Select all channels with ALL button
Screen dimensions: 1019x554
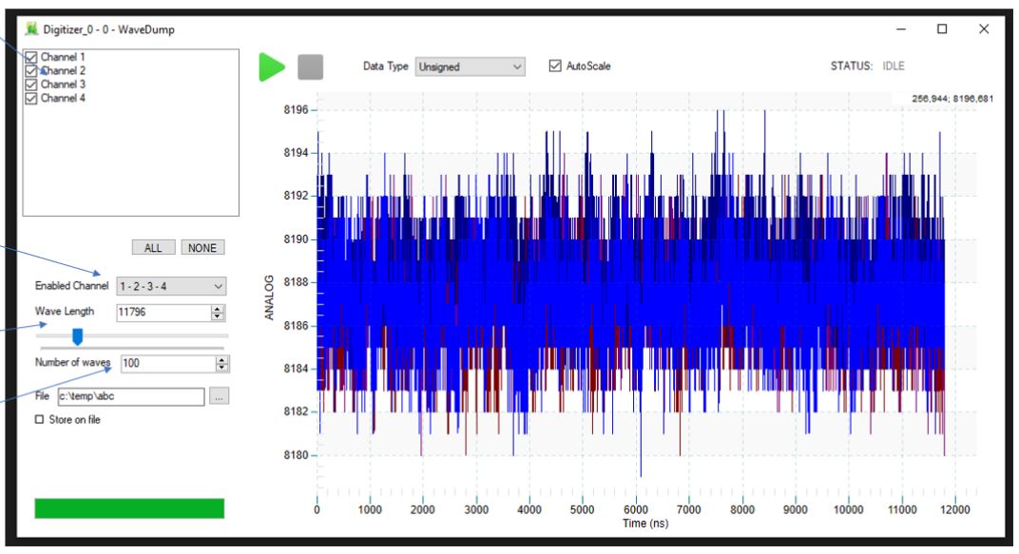click(x=153, y=247)
